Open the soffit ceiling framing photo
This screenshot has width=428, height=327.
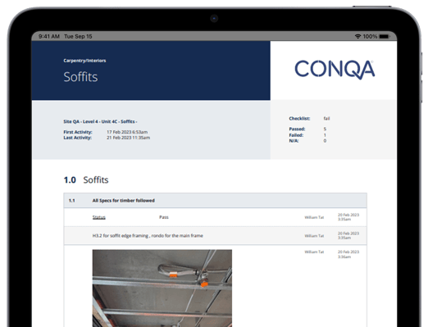click(162, 288)
